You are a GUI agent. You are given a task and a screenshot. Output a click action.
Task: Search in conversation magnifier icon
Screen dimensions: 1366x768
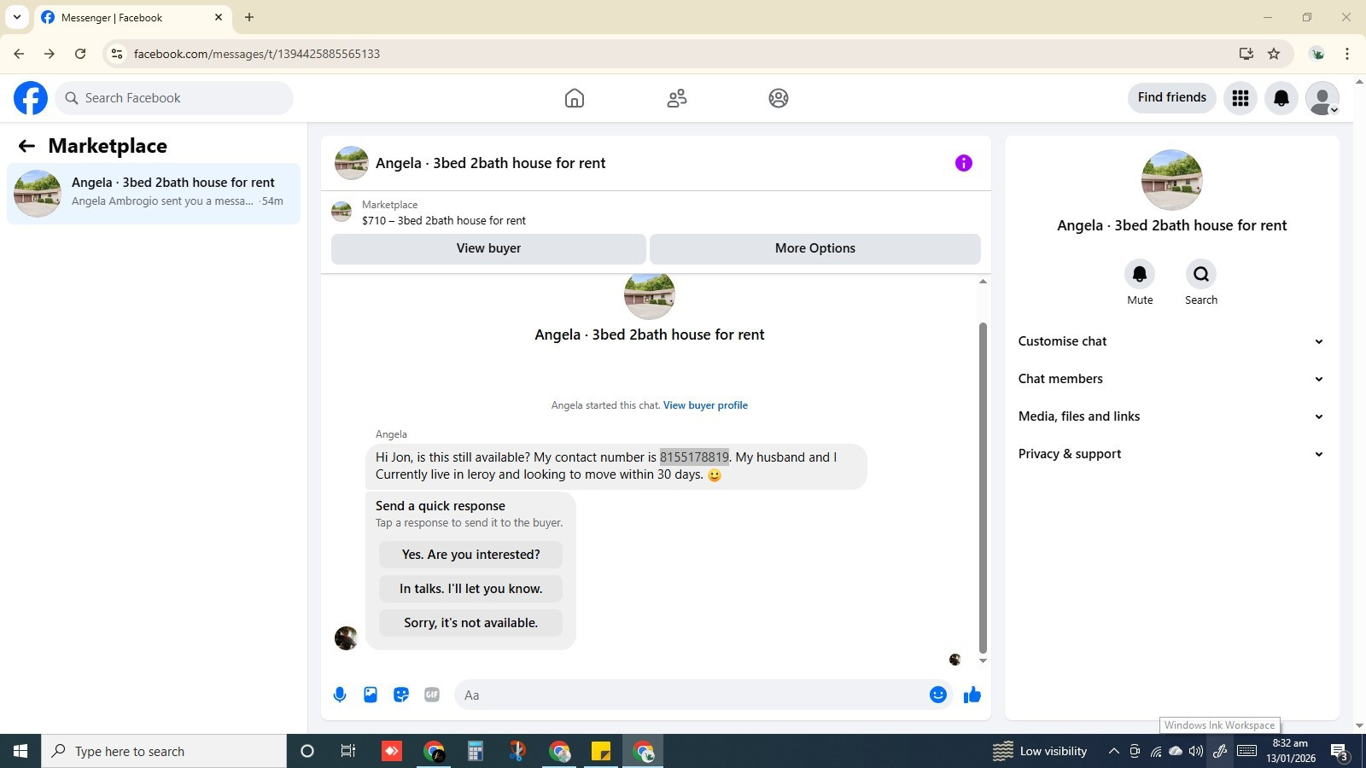tap(1201, 274)
